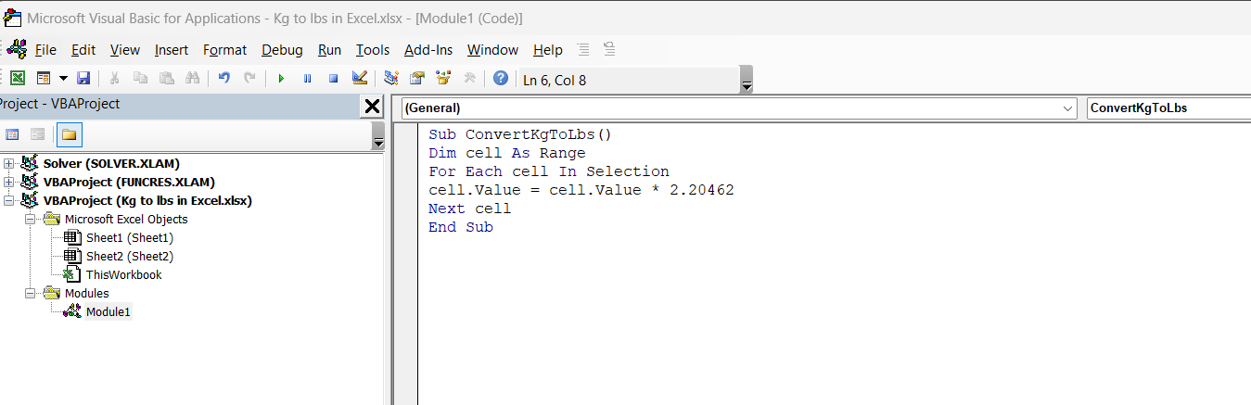Click the Toolbox wrench icon
Screen dimensions: 1251x405
tap(469, 79)
